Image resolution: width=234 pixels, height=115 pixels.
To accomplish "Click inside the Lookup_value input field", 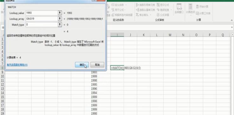I will coord(41,13).
